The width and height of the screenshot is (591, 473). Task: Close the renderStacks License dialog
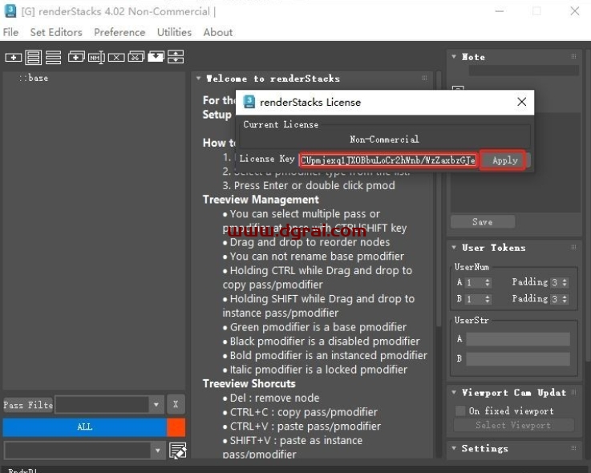pos(522,102)
